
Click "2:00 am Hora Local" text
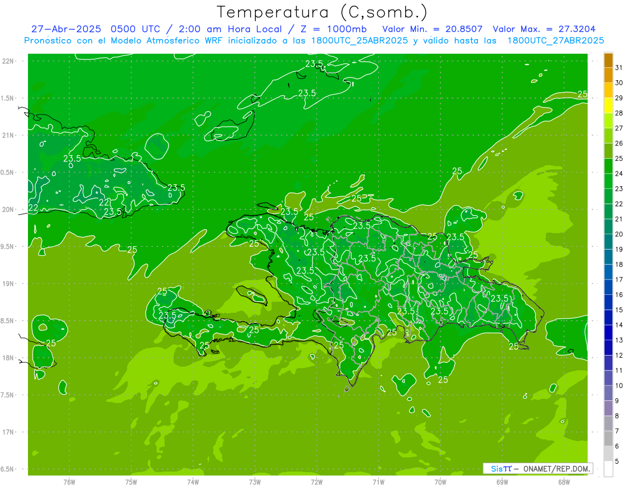tap(230, 29)
